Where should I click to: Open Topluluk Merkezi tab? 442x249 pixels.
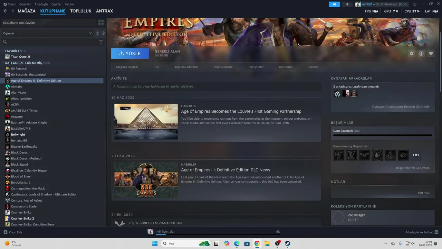pyautogui.click(x=186, y=67)
